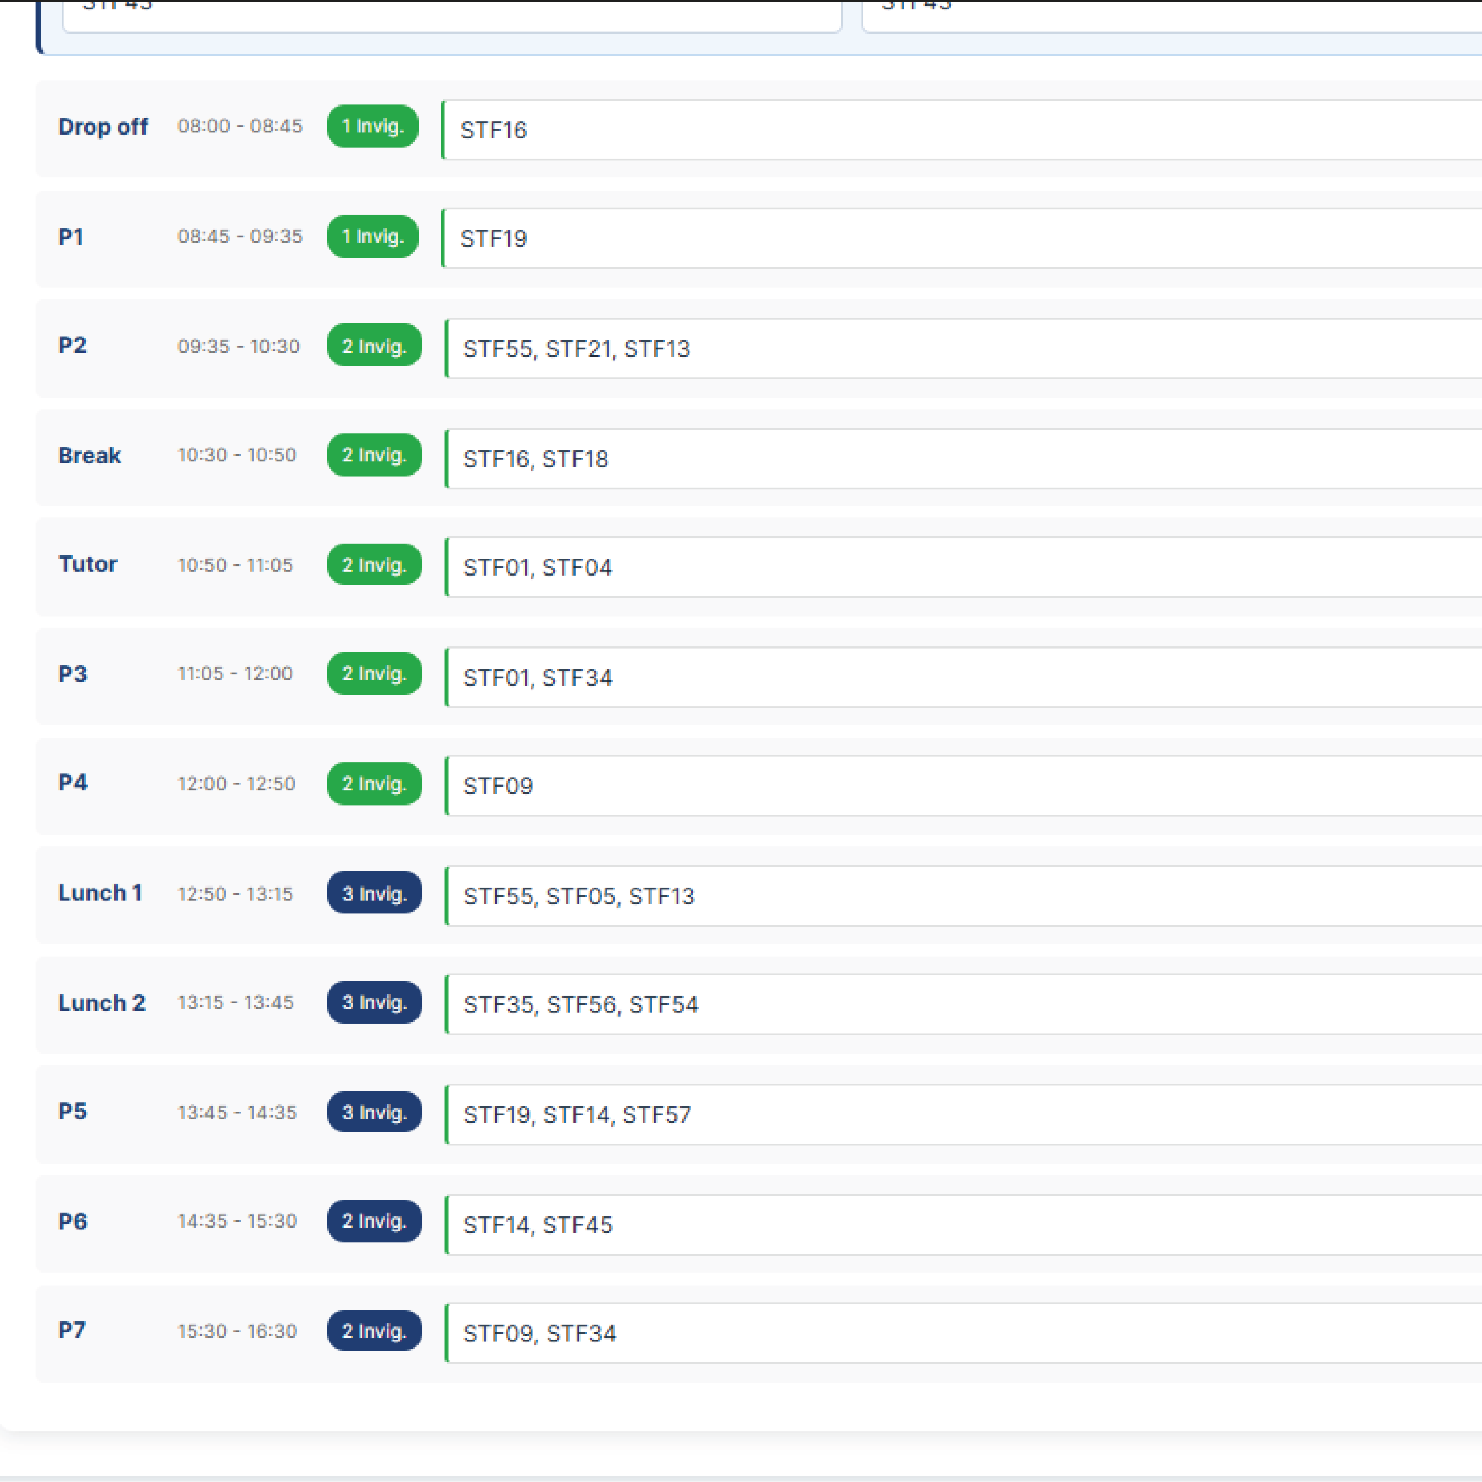Click the time range 14:35 - 15:30
1482x1482 pixels.
coord(238,1221)
